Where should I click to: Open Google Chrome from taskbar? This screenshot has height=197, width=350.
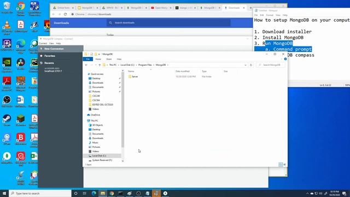pos(112,193)
